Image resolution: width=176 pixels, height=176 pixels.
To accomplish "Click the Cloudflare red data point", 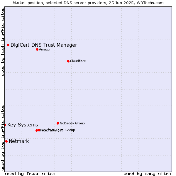I will pyautogui.click(x=68, y=61).
